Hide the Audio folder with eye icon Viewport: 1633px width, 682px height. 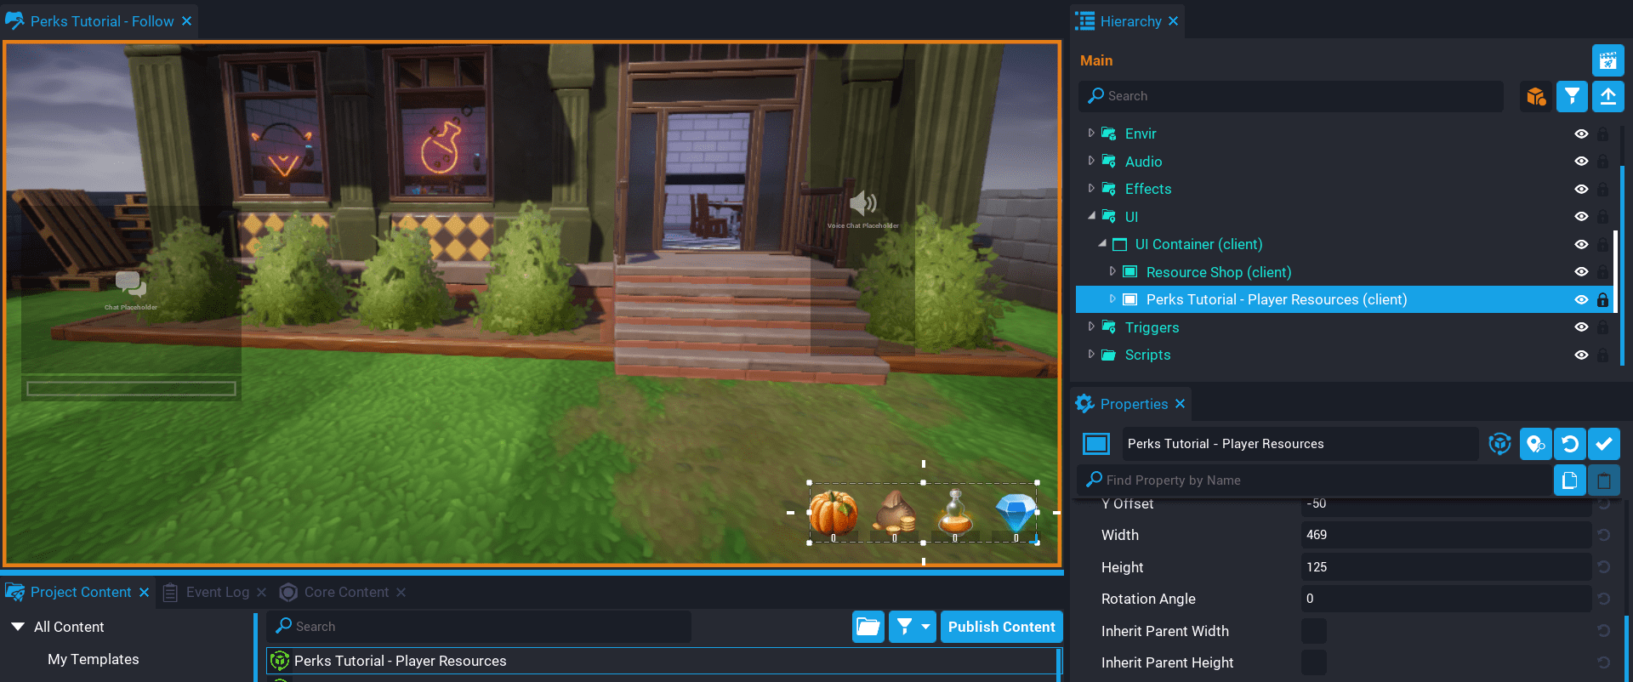[x=1581, y=162]
